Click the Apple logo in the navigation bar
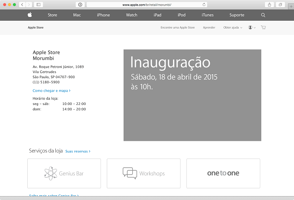Viewport: 294px width, 200px height. [x=30, y=15]
